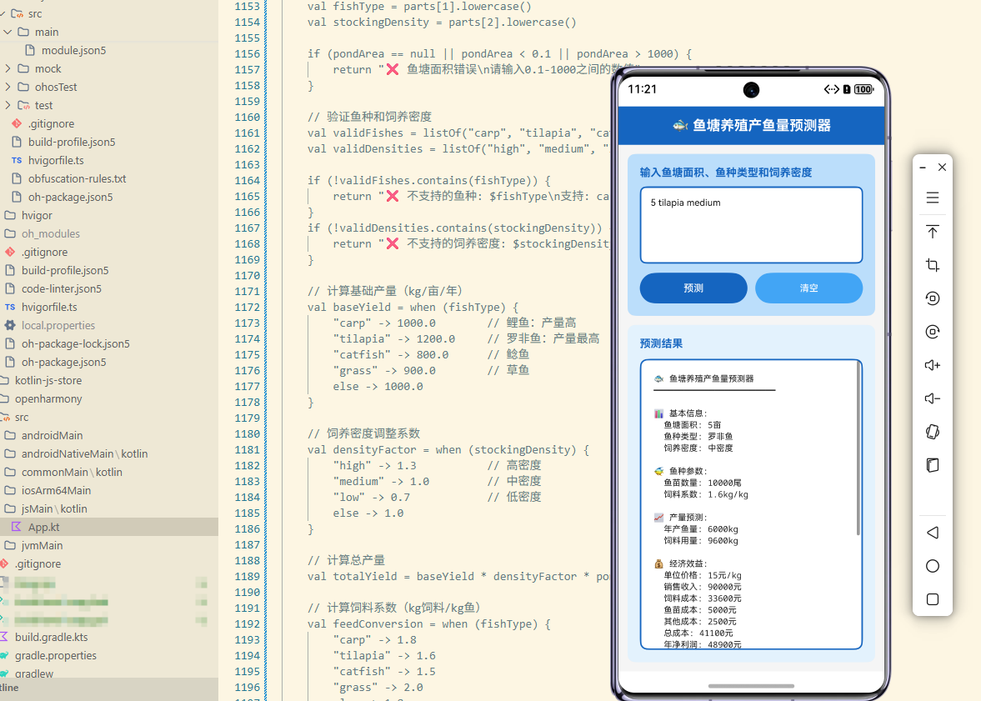Click the 预测 predict button

693,288
